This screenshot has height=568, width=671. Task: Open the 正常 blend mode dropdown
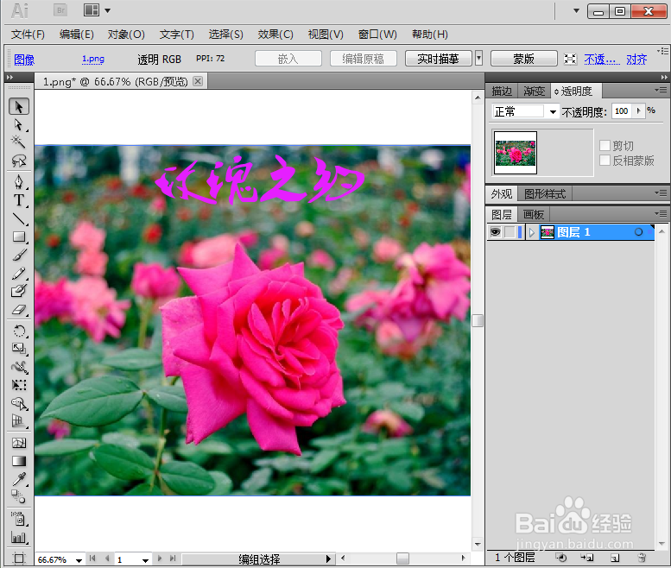tap(525, 111)
